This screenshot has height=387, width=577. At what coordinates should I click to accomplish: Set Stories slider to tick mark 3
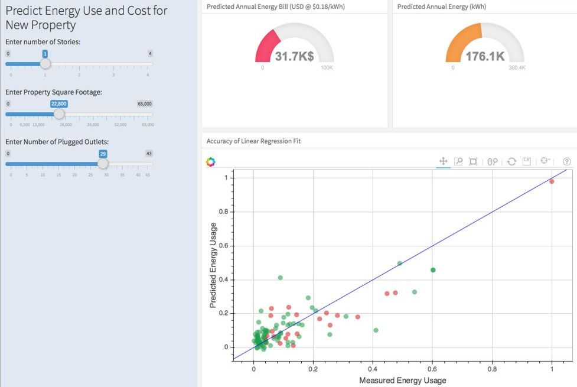tap(113, 64)
